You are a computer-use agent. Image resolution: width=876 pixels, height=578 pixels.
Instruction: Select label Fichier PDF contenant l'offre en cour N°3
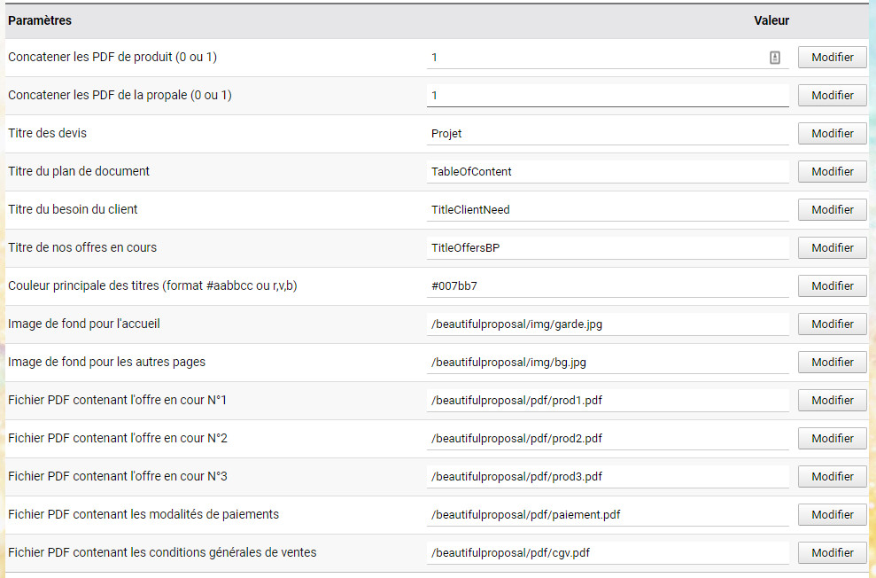click(x=117, y=476)
